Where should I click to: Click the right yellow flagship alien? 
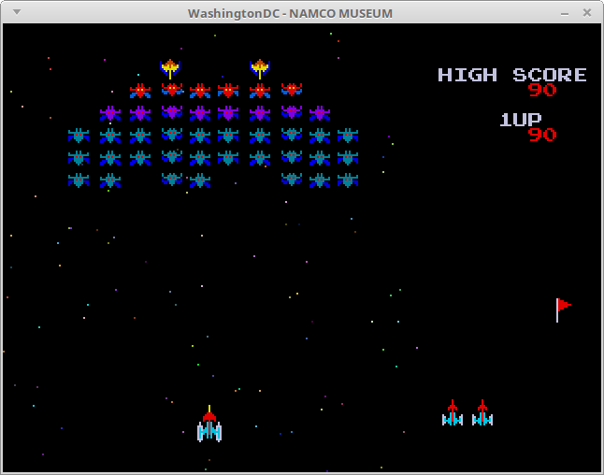pos(260,69)
